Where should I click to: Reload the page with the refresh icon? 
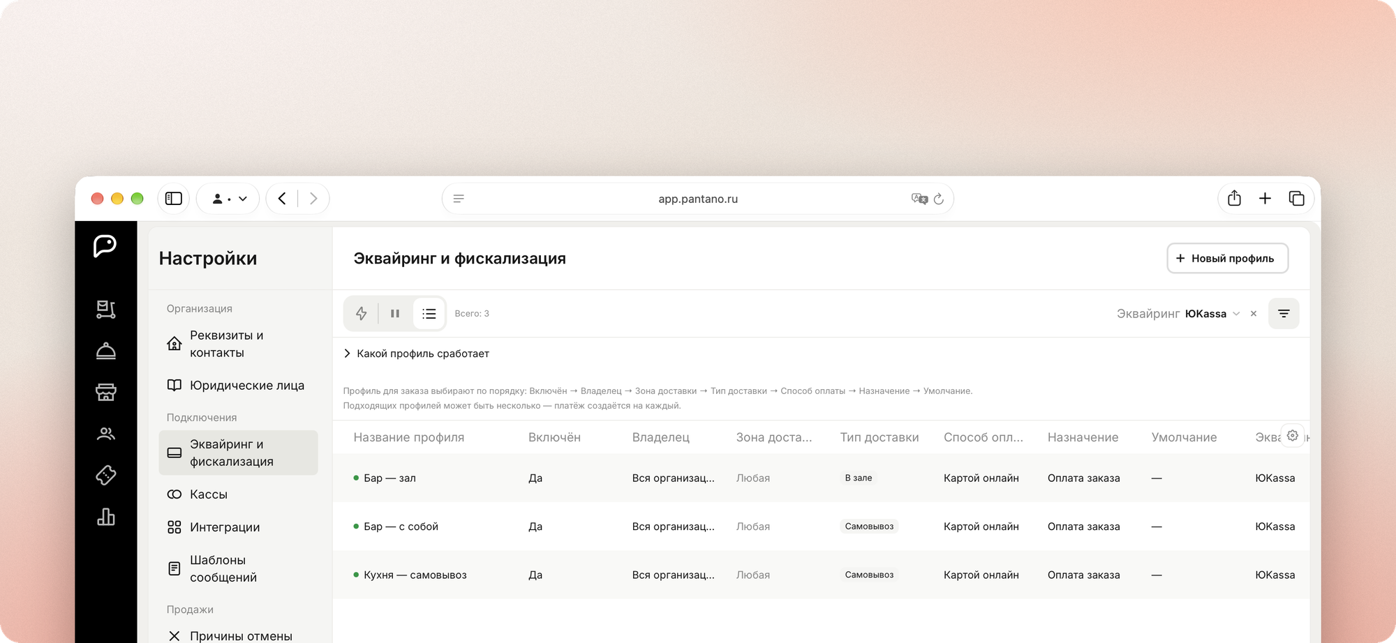tap(939, 199)
